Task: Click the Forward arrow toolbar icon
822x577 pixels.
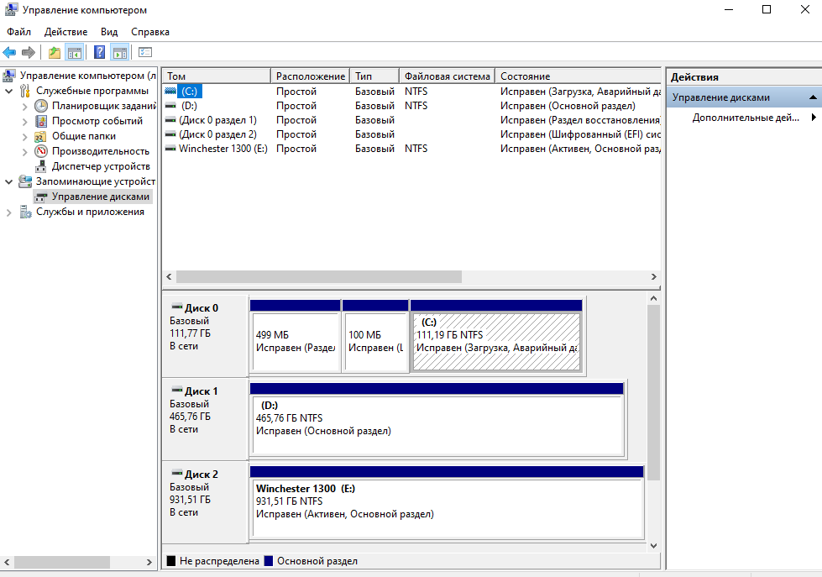Action: [29, 52]
